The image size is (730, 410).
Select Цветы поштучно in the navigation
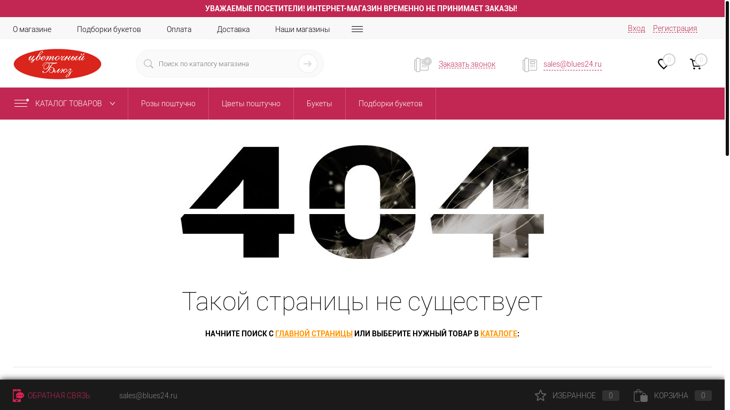[251, 104]
